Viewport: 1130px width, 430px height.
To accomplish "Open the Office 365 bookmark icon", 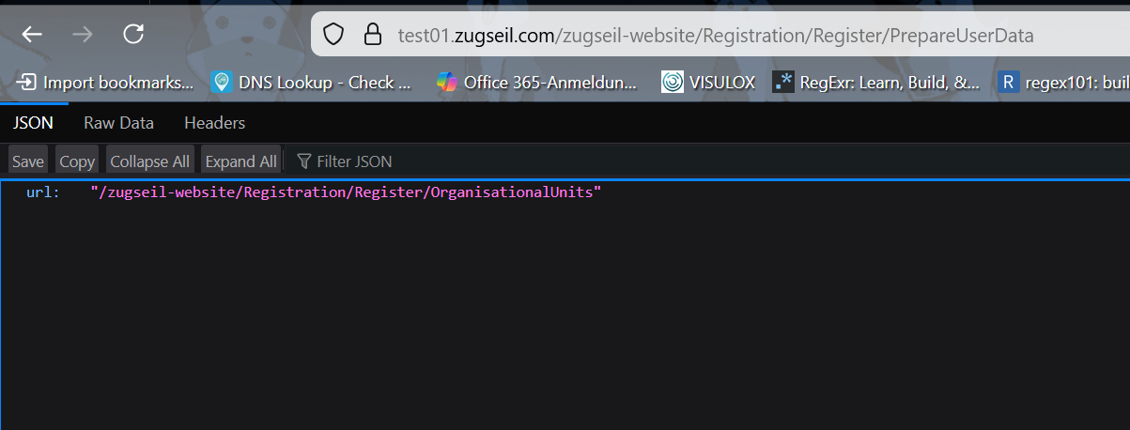I will tap(447, 83).
